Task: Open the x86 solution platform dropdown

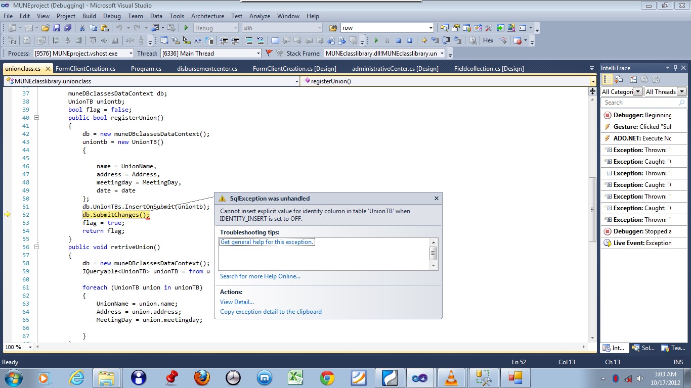Action: coord(282,28)
